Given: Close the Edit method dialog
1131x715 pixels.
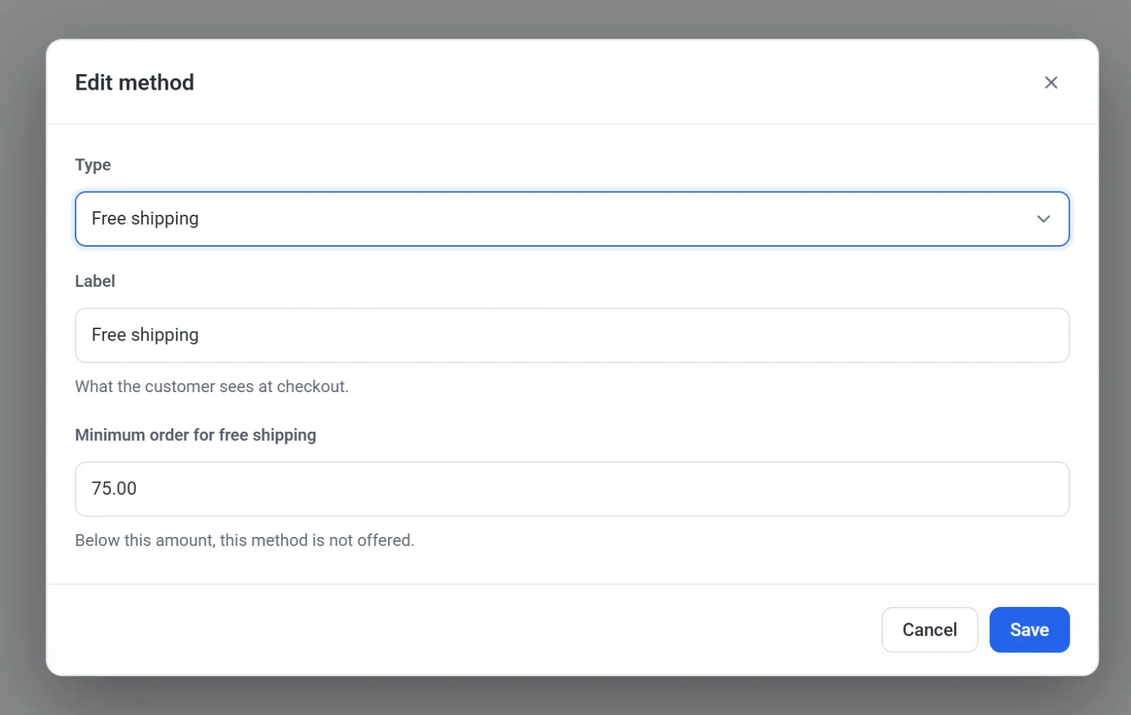Looking at the screenshot, I should point(1050,83).
